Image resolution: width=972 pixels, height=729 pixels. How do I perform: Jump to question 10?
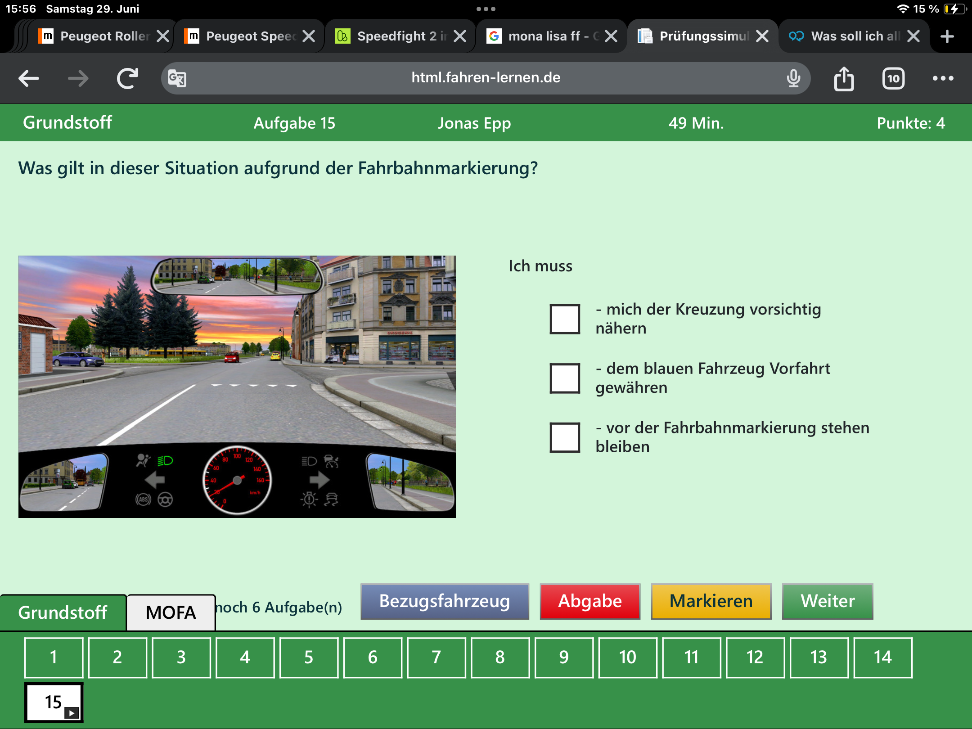pos(628,657)
